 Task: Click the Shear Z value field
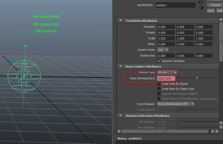point(204,44)
